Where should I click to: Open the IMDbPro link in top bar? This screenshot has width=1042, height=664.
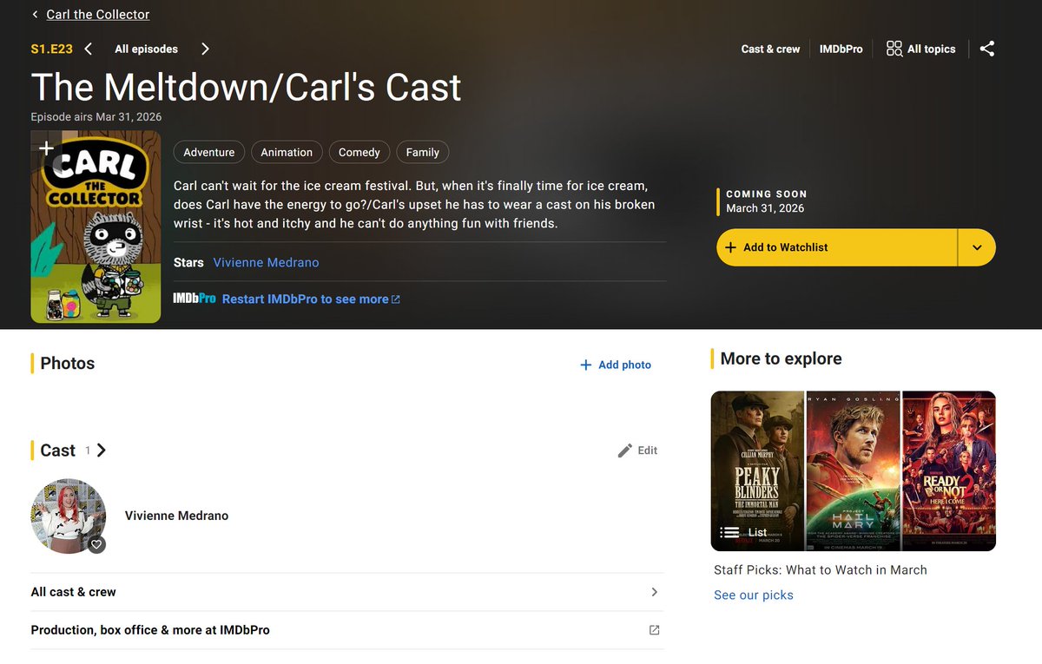841,49
